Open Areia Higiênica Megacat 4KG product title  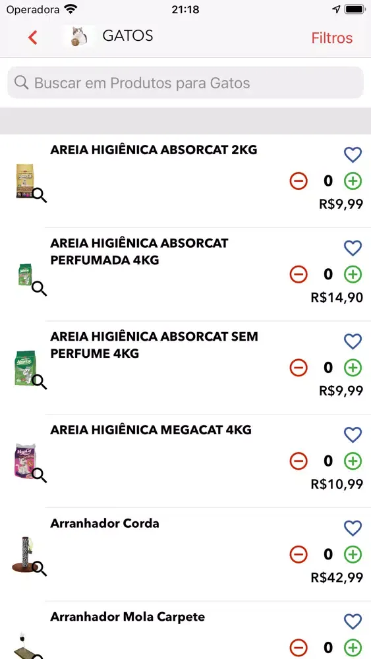(151, 430)
